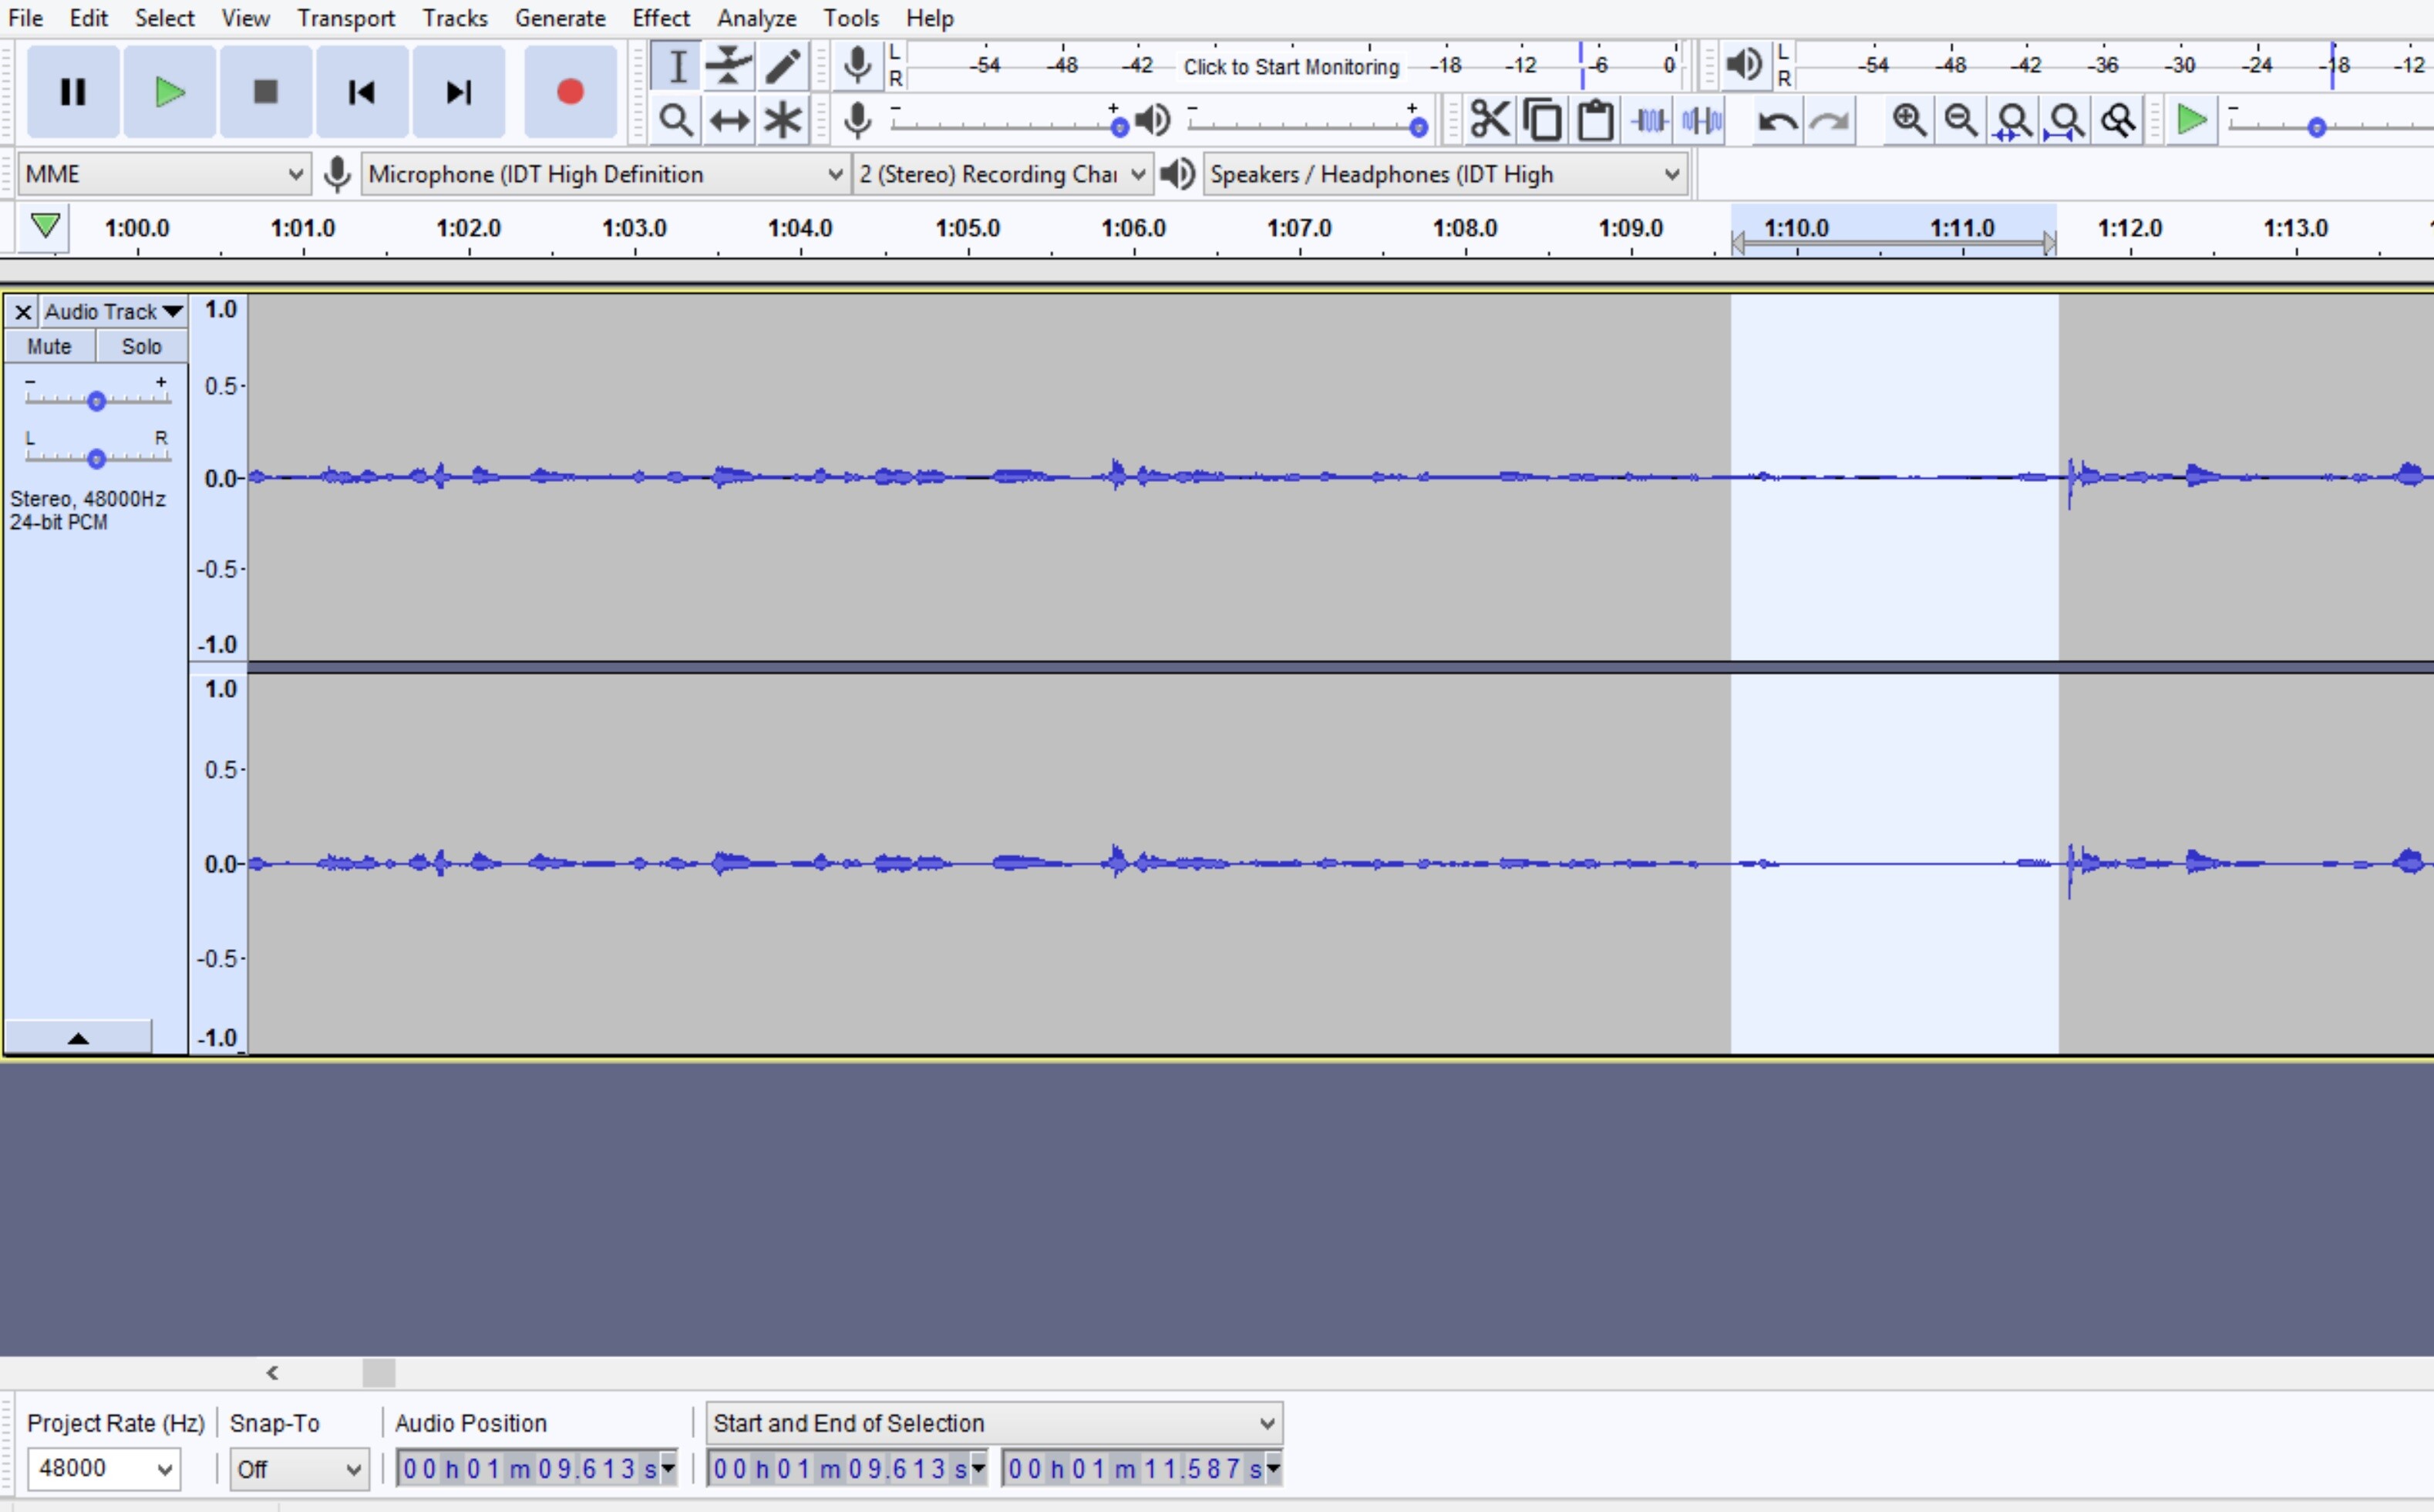Mute the Audio Track
Image resolution: width=2434 pixels, height=1512 pixels.
[x=49, y=346]
